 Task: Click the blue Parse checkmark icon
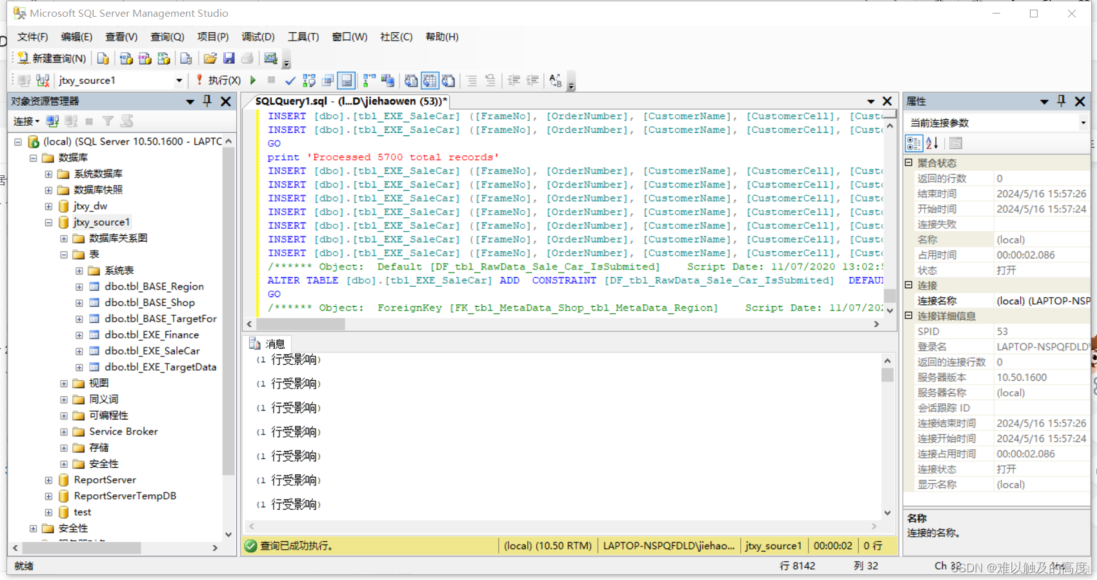click(290, 81)
